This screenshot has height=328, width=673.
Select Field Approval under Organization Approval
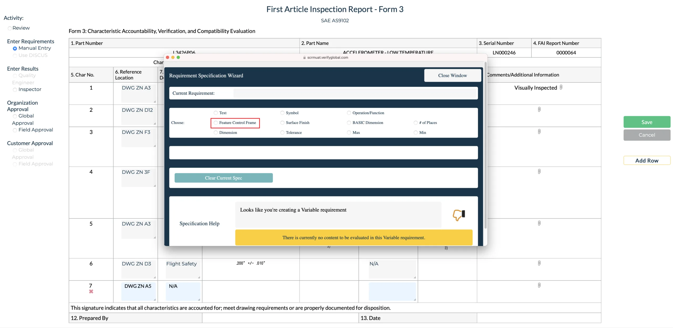15,130
